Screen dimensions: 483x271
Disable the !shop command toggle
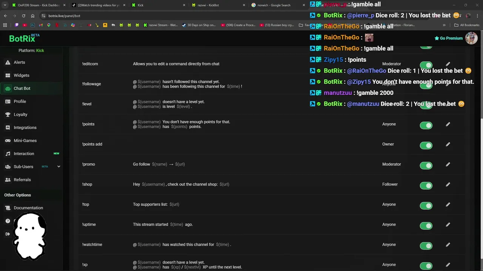point(426,186)
